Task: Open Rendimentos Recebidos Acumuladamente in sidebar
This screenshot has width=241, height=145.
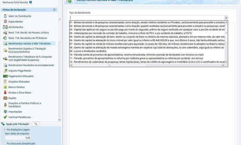Action: [31, 65]
